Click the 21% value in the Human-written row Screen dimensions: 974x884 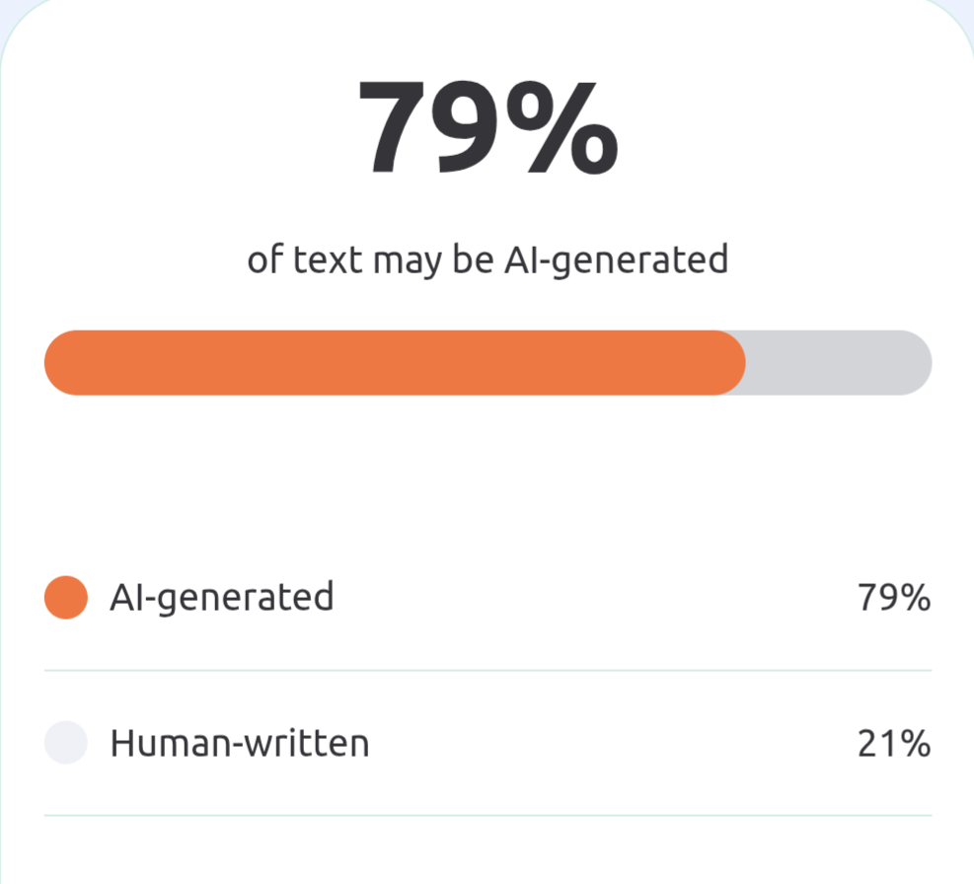click(894, 743)
